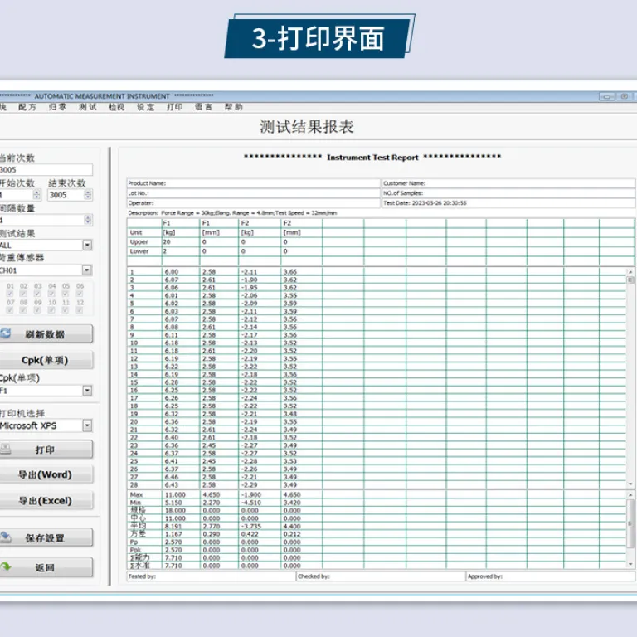Click the 间隔数量 spinner arrows
This screenshot has height=637, width=637.
[88, 220]
